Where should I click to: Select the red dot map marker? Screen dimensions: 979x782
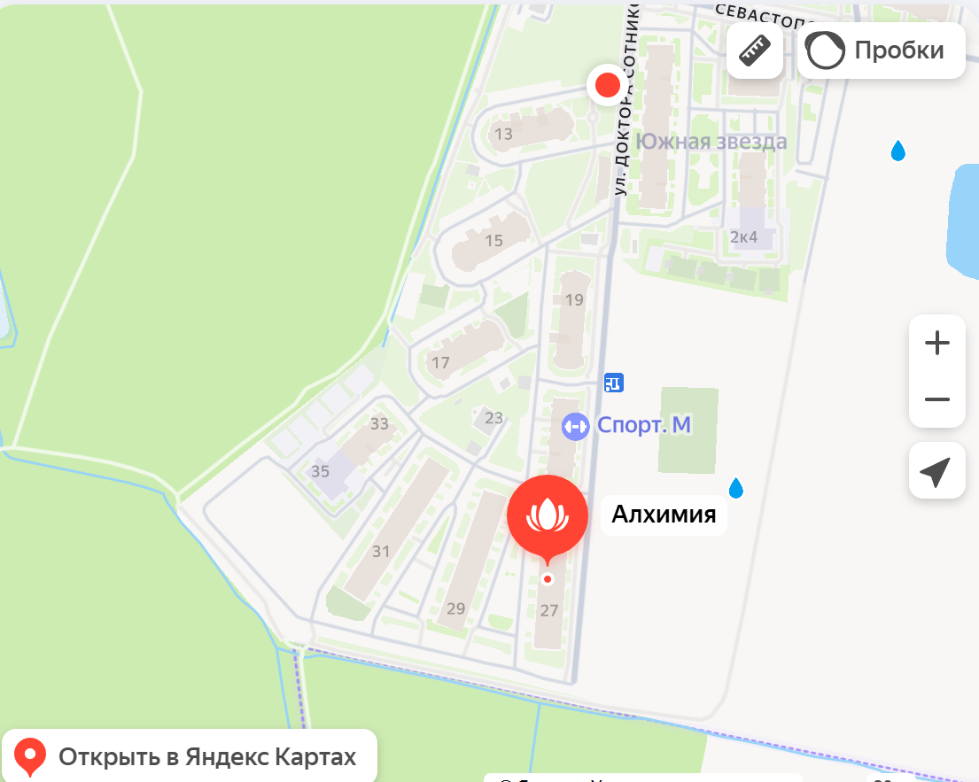(608, 85)
